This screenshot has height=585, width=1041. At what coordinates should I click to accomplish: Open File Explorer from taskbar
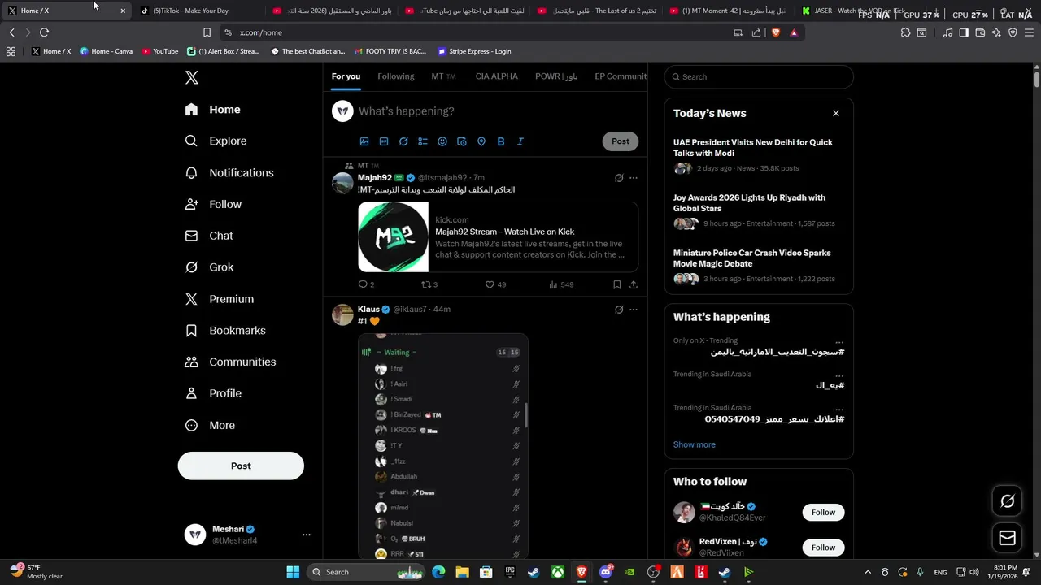pyautogui.click(x=462, y=572)
